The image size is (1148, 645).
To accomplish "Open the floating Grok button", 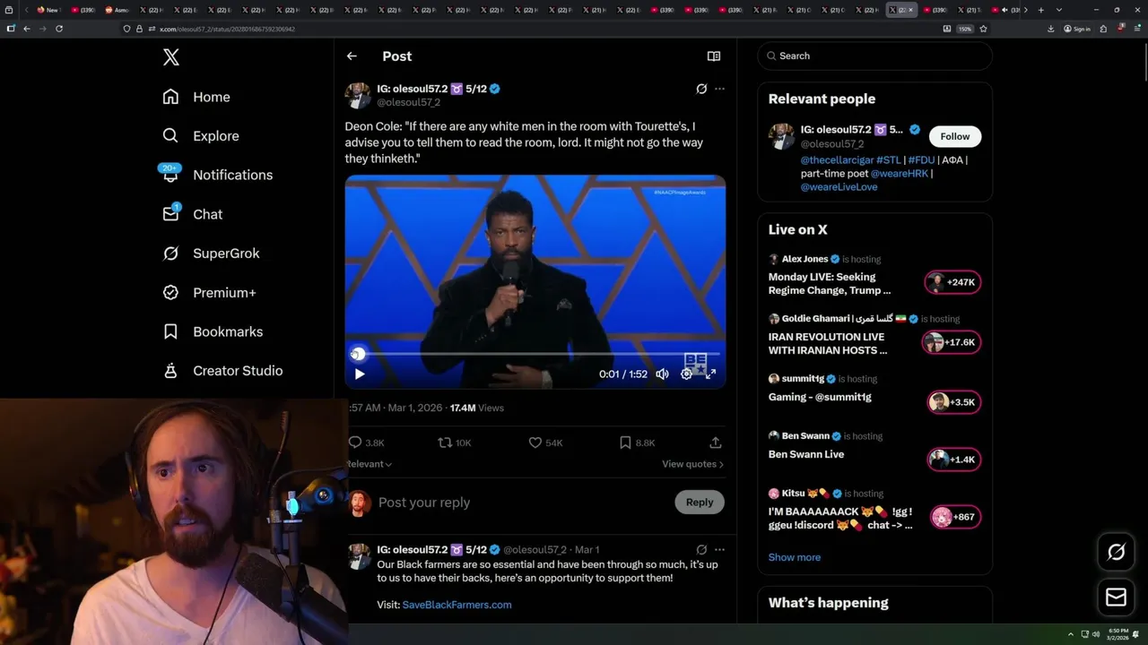I will (1117, 553).
